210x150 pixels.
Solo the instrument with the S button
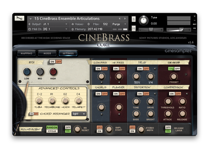pos(134,19)
